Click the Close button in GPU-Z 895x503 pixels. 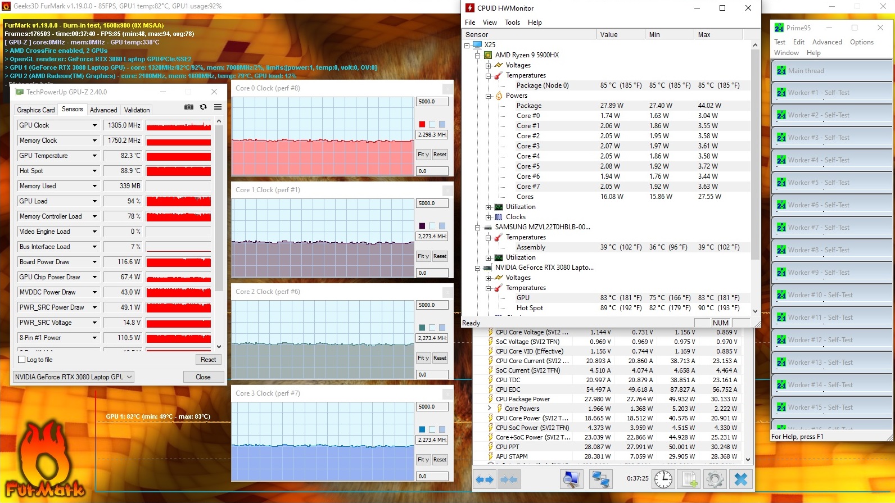(204, 377)
